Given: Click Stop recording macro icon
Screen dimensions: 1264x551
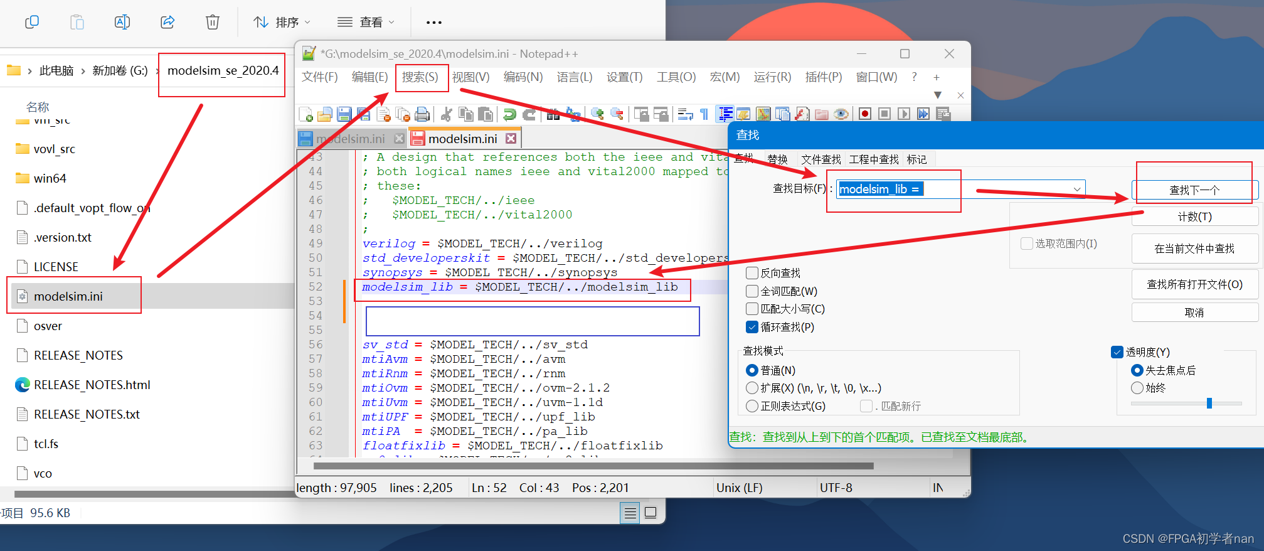Looking at the screenshot, I should click(x=884, y=114).
